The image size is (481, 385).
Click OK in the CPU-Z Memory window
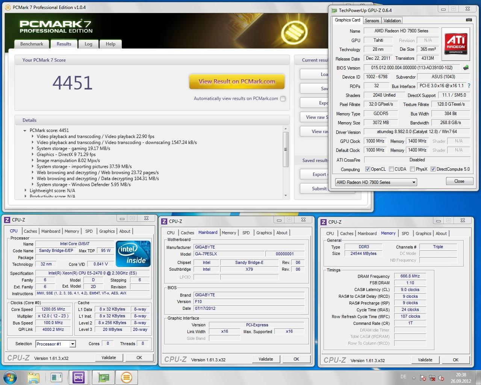click(455, 360)
